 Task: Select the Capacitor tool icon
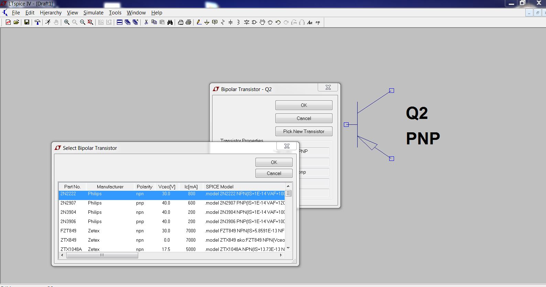tap(231, 22)
